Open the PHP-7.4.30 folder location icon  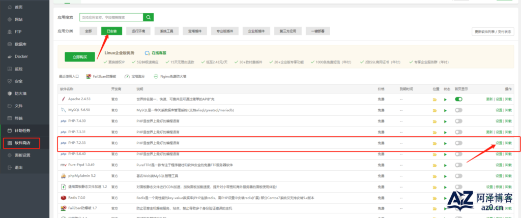435,121
